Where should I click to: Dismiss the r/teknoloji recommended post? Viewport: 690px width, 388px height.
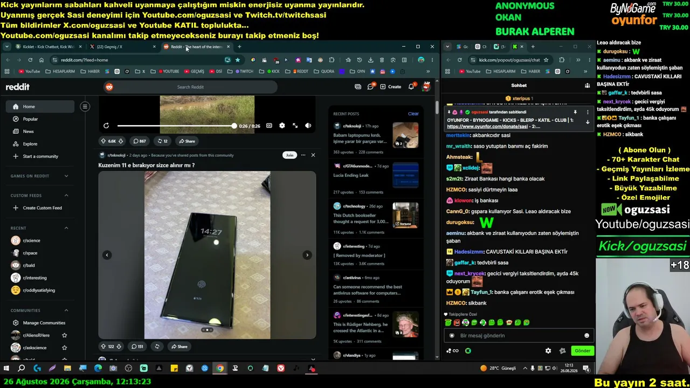(313, 155)
